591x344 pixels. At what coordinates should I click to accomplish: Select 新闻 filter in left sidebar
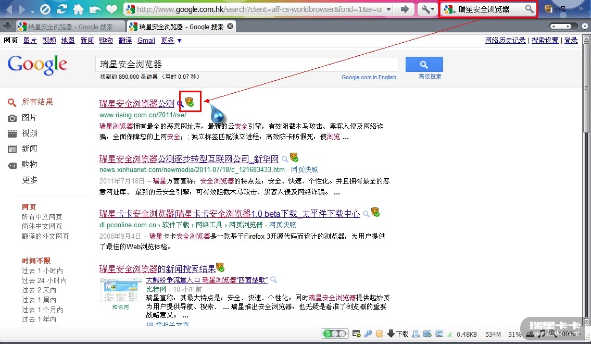(22, 149)
